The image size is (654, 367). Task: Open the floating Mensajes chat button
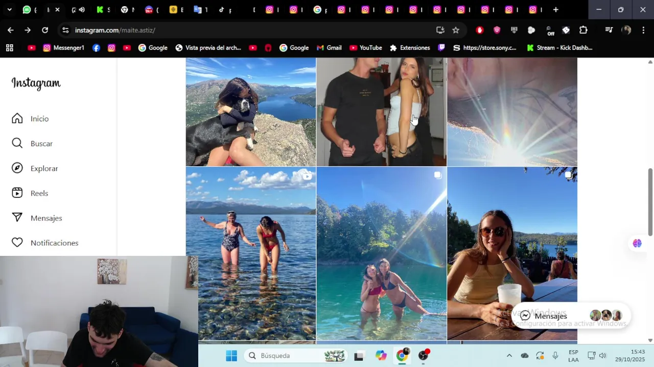click(x=570, y=316)
